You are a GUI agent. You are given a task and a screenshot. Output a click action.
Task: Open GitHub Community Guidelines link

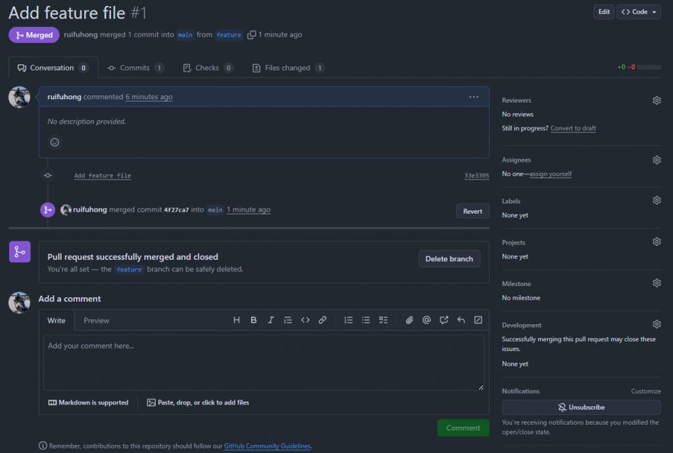click(267, 446)
